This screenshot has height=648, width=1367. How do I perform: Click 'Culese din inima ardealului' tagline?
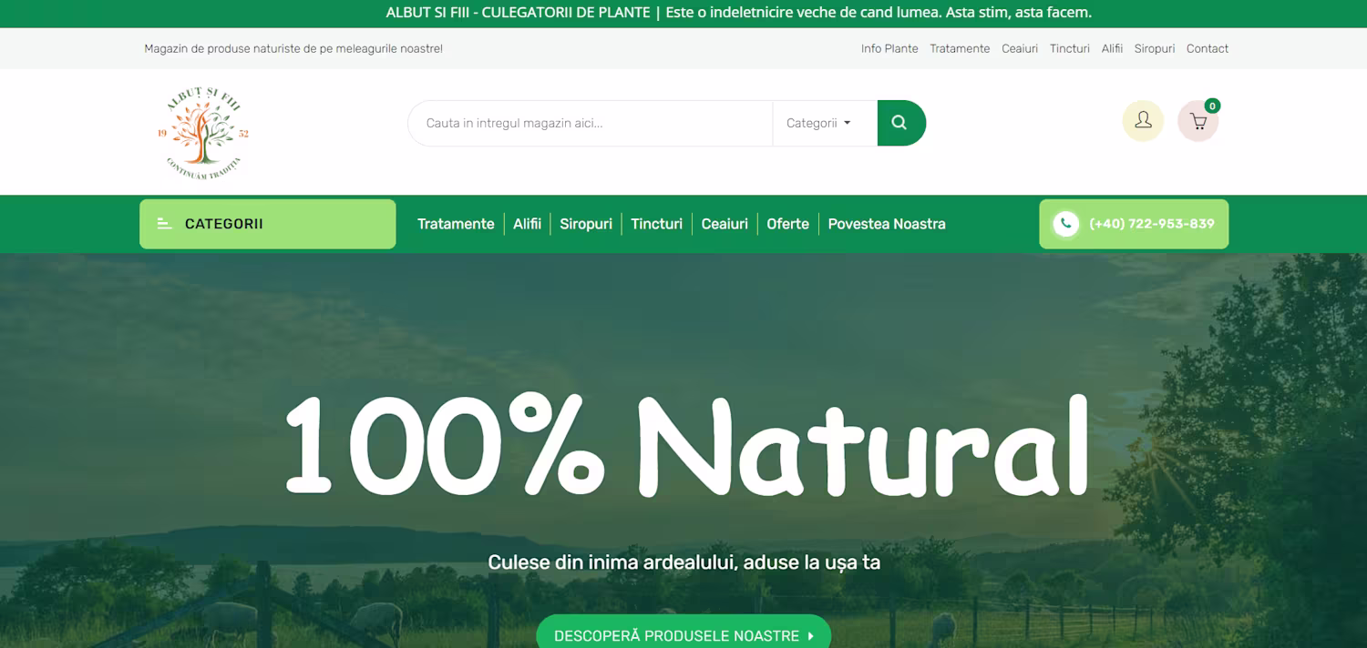click(x=684, y=562)
